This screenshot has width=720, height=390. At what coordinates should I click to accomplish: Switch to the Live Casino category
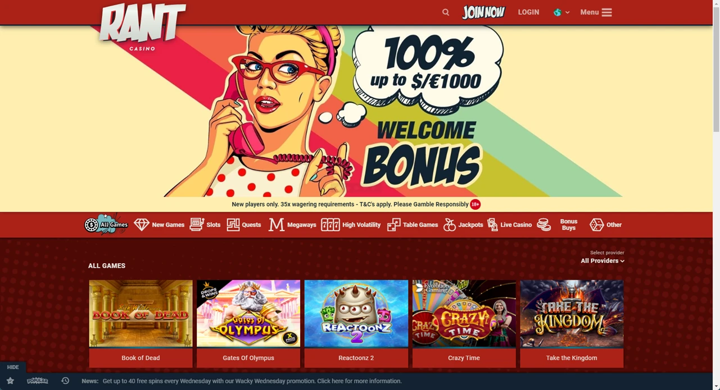[x=509, y=224]
